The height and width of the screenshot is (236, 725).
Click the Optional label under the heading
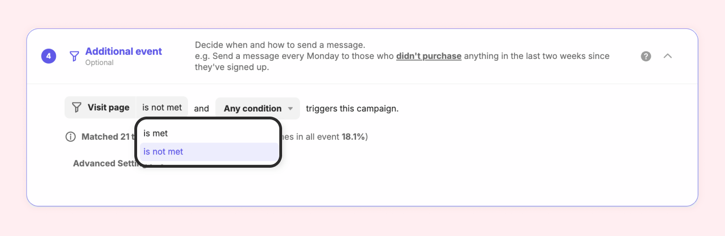[x=99, y=63]
